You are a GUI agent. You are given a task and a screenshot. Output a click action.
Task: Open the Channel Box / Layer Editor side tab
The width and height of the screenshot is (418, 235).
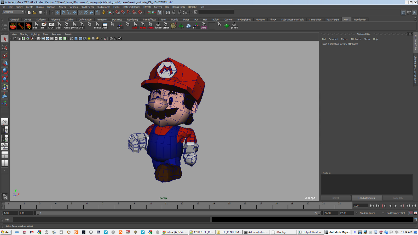415,70
